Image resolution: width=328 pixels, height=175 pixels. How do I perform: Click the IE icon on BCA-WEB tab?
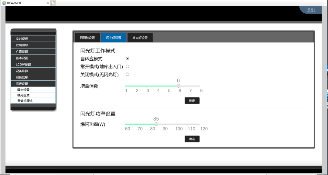[3, 3]
